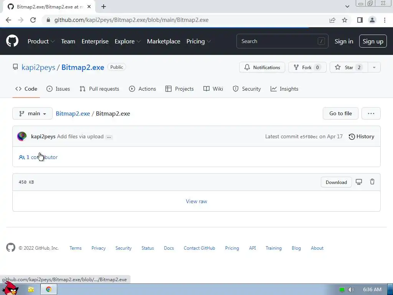393x295 pixels.
Task: Click the volume speaker tray icon
Action: [351, 290]
